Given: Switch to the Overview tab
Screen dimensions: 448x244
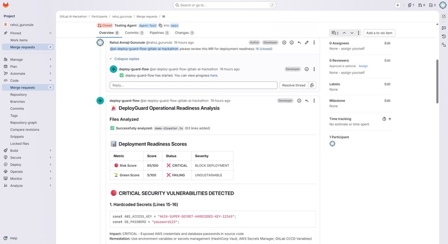Looking at the screenshot, I should pos(109,33).
